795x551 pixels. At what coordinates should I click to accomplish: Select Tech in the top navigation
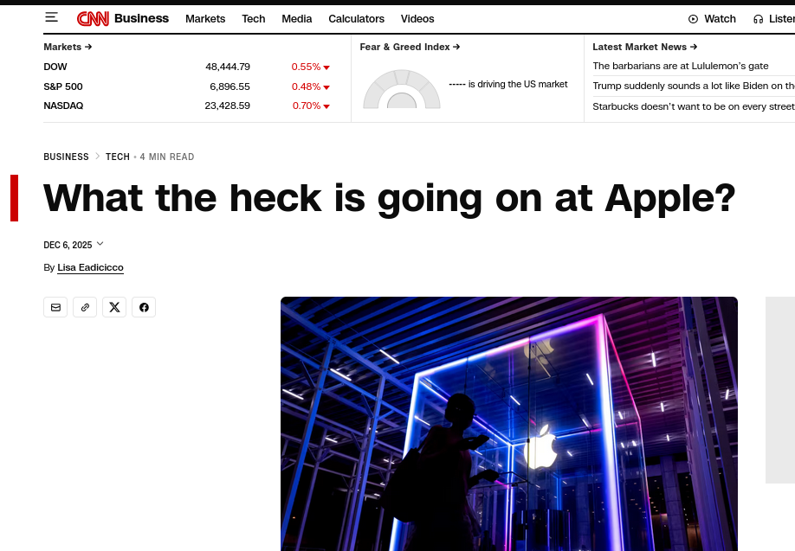(x=254, y=19)
